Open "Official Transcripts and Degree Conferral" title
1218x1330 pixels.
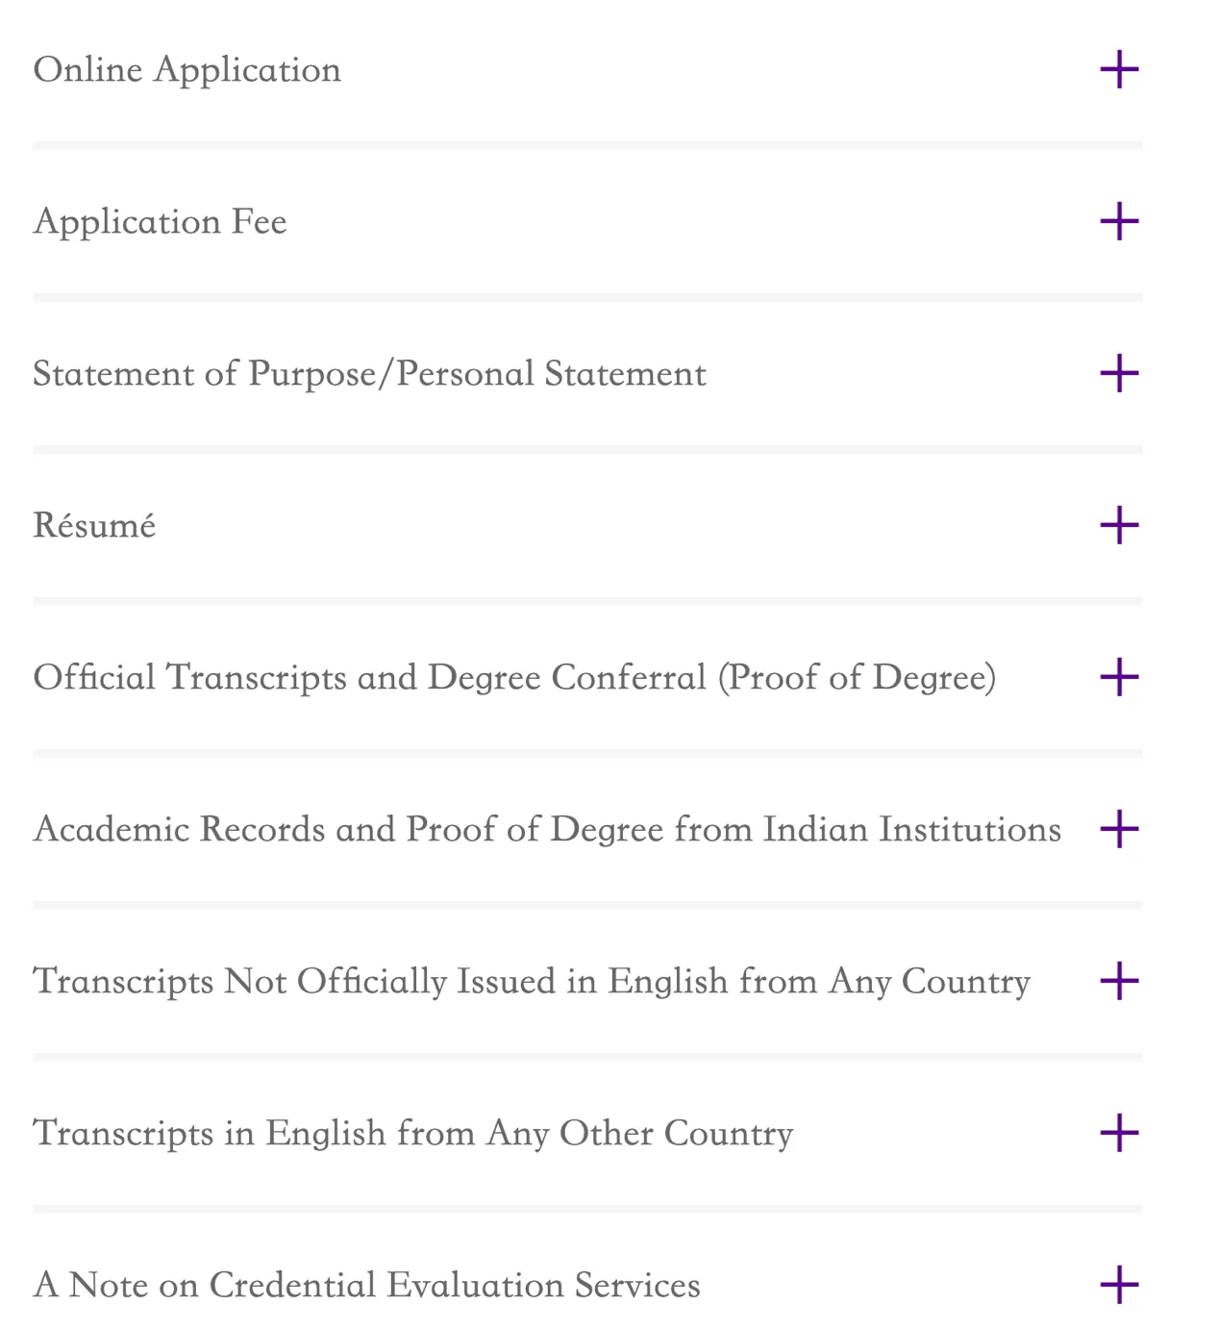[514, 677]
